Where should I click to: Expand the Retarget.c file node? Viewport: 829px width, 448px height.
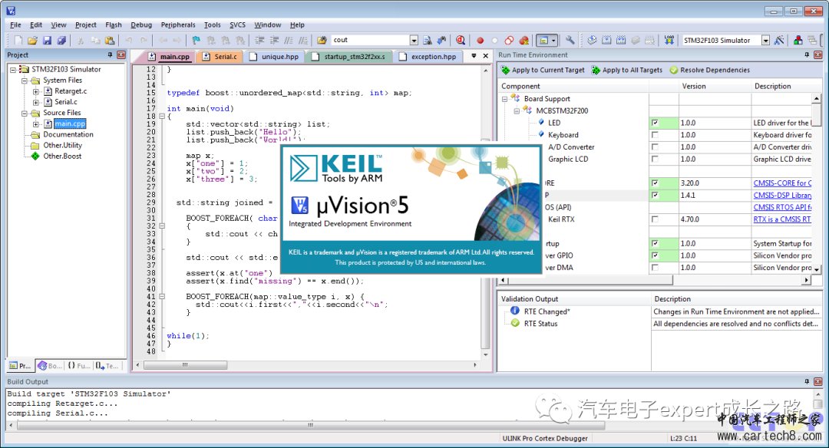[x=36, y=91]
